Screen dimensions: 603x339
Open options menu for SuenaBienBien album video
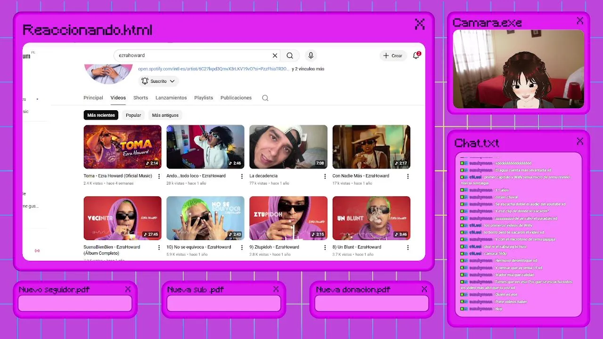click(x=159, y=247)
